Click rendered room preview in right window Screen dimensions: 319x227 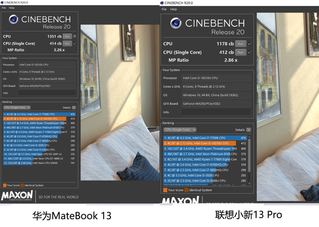(288, 107)
